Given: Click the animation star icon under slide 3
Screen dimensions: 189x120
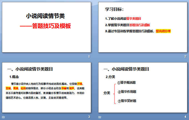Looking at the screenshot, I should pos(3,117).
